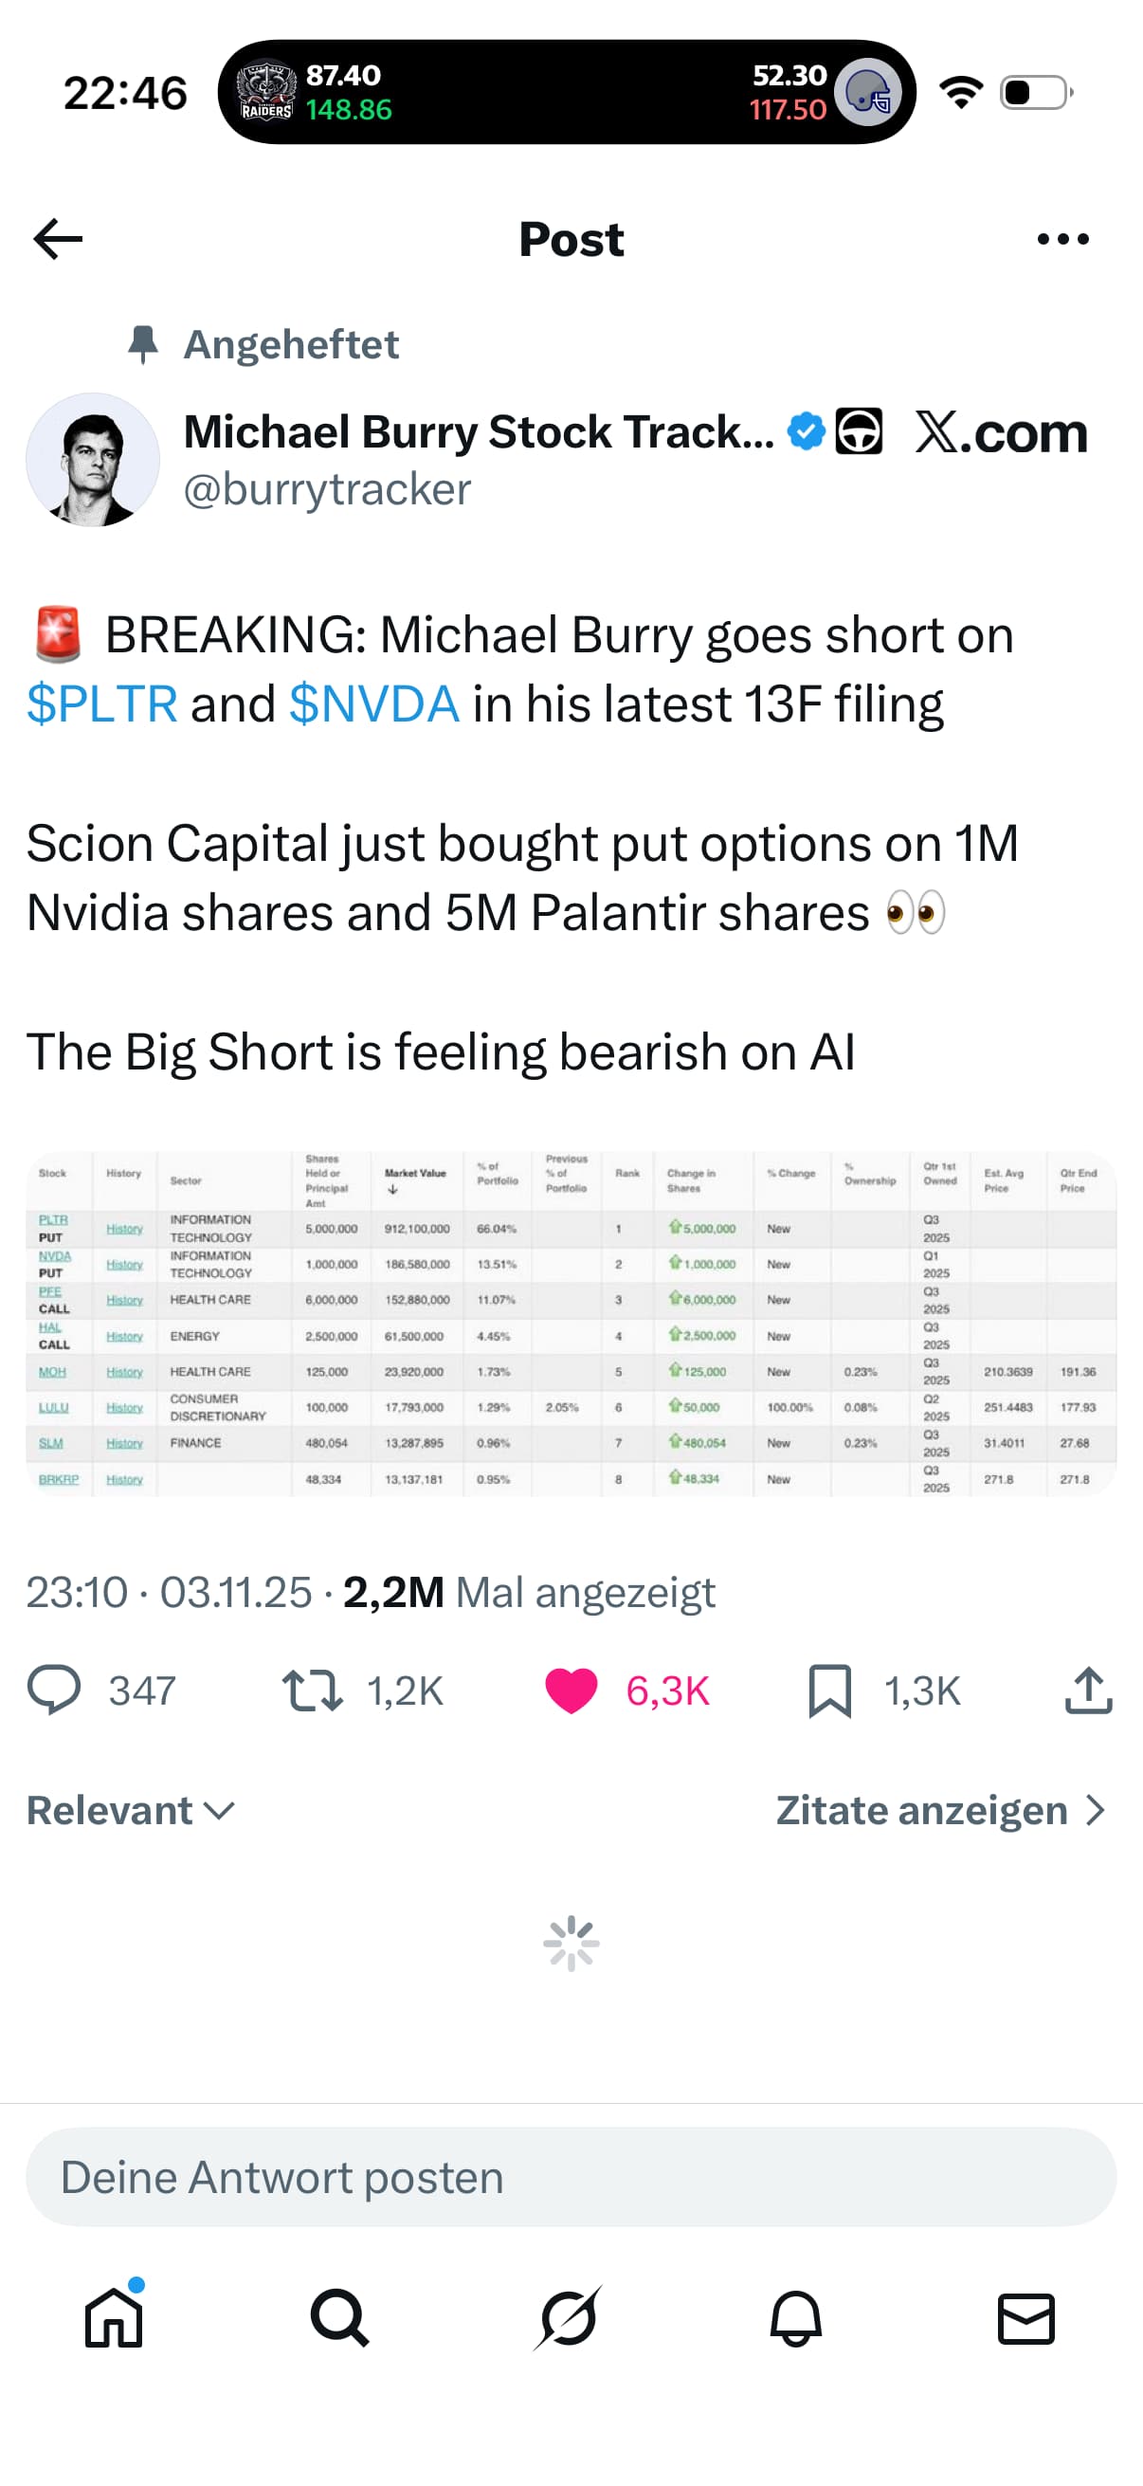Tap the Deine Antwort posten field
This screenshot has height=2486, width=1143.
(571, 2177)
